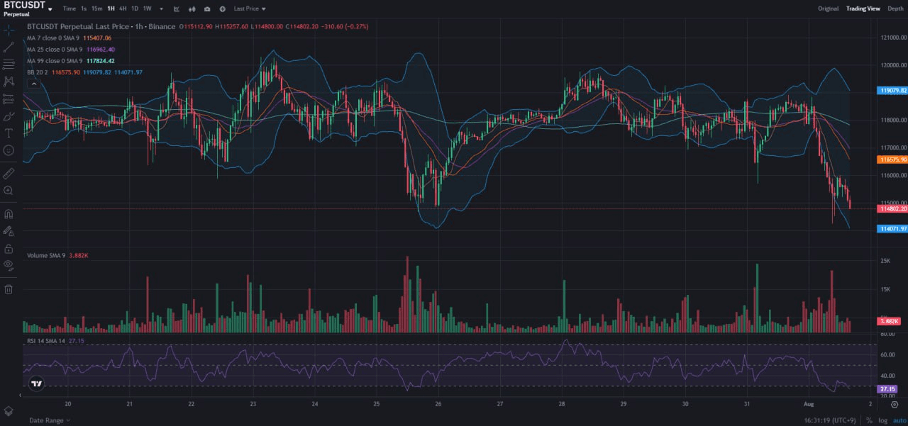This screenshot has height=426, width=908.
Task: Expand more time intervals dropdown arrow
Action: click(x=161, y=9)
